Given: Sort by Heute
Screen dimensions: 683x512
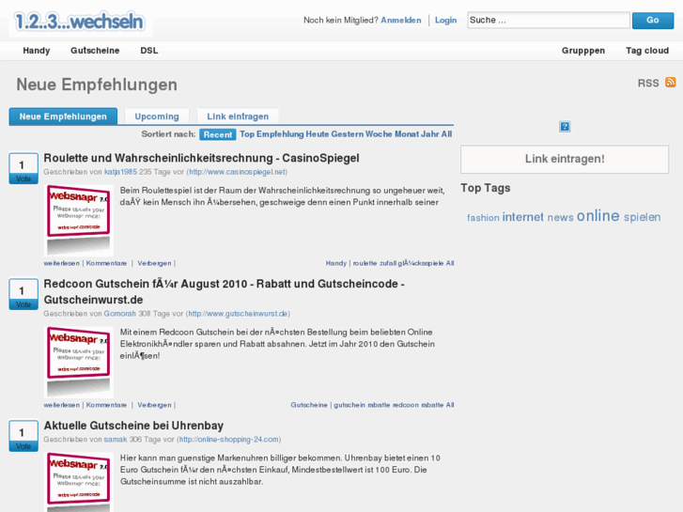Looking at the screenshot, I should (x=318, y=134).
